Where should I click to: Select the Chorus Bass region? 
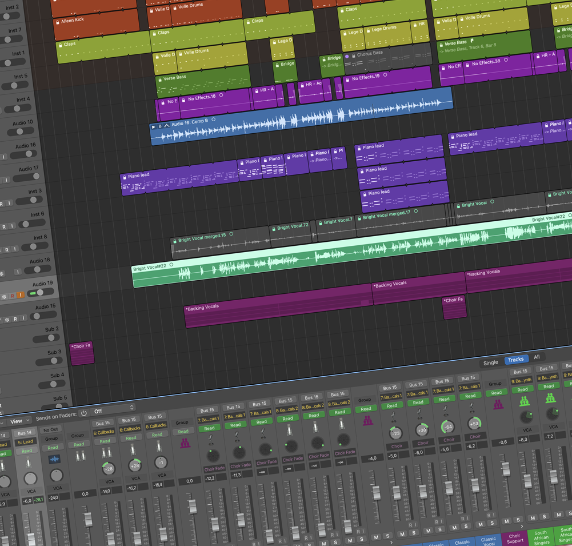coord(388,59)
